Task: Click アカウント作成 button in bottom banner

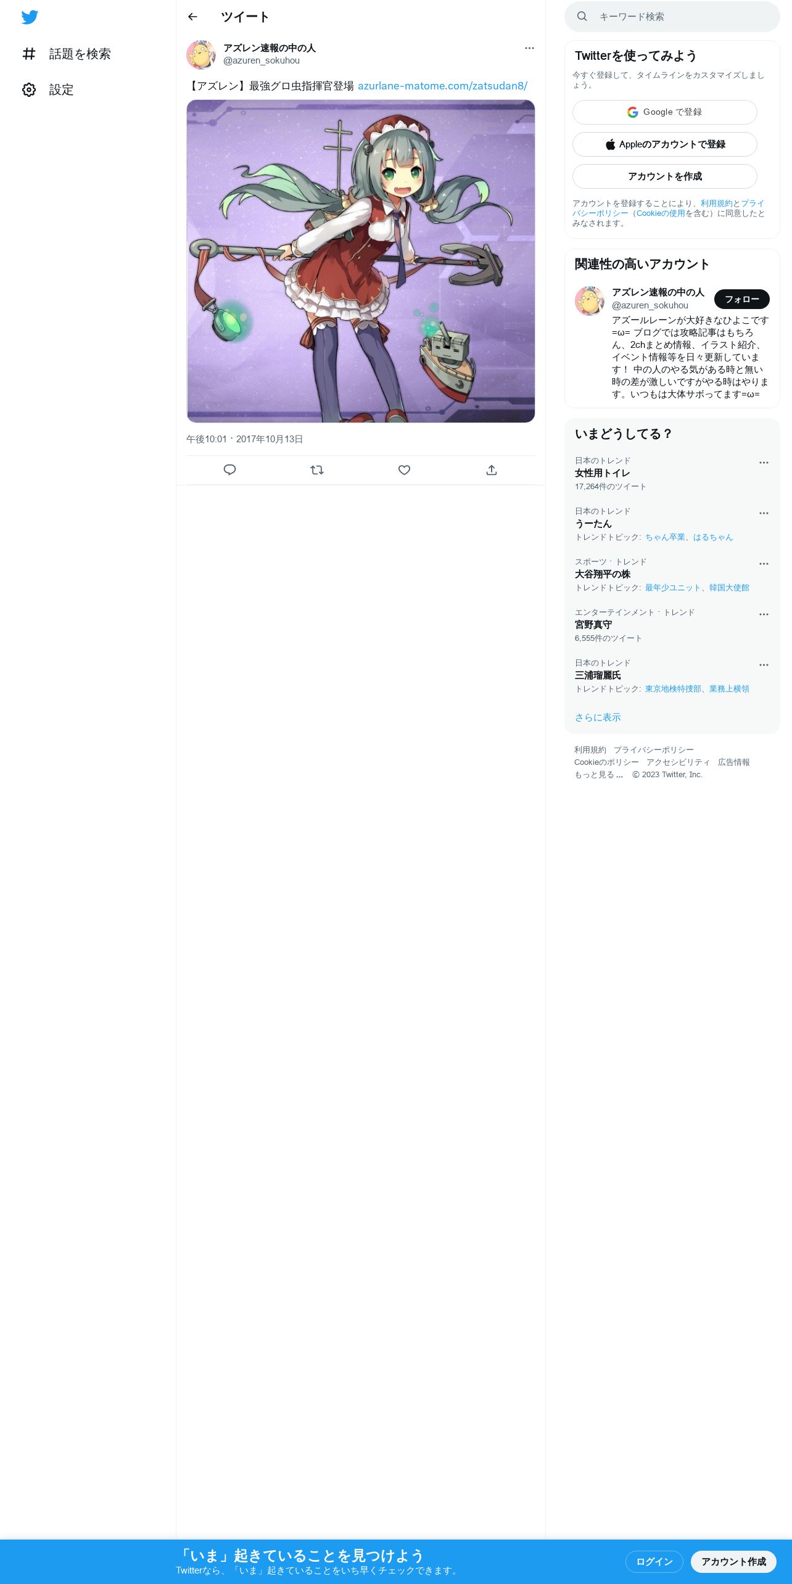Action: pos(733,1561)
